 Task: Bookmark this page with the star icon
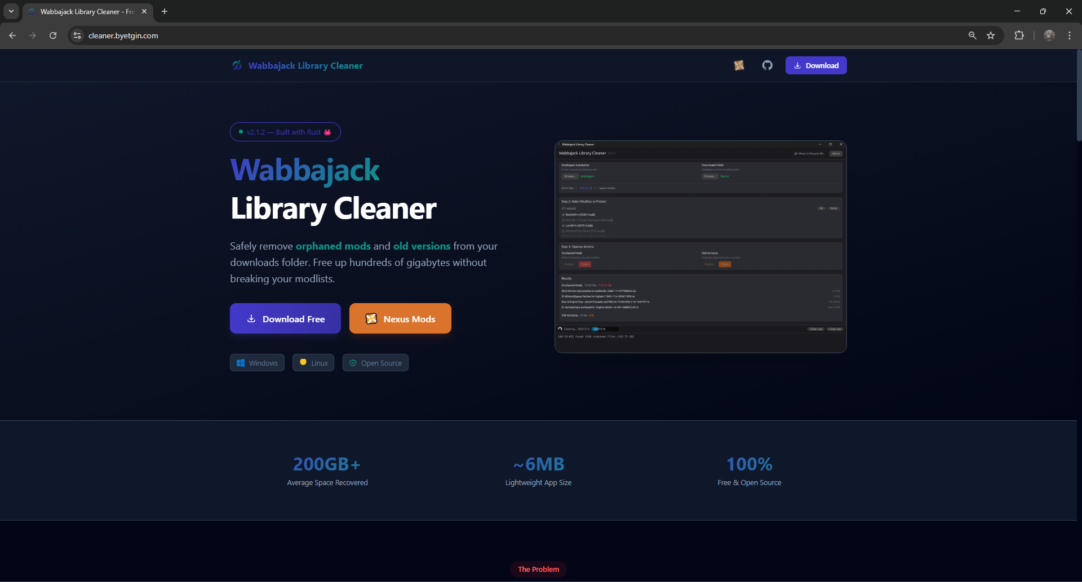tap(991, 35)
